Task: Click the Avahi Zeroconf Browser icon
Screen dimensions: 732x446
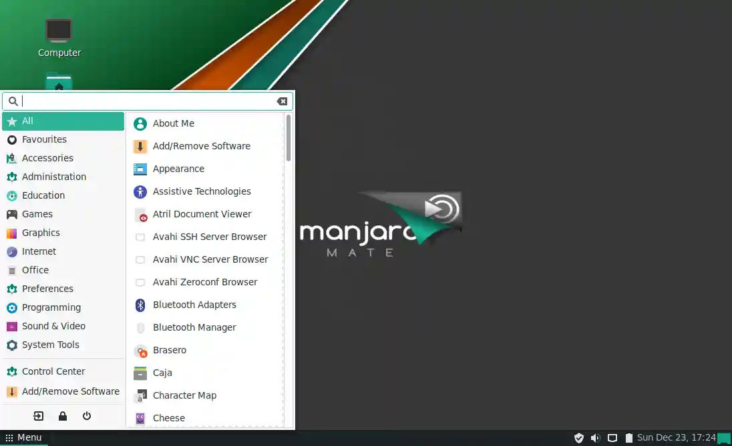Action: click(x=140, y=283)
